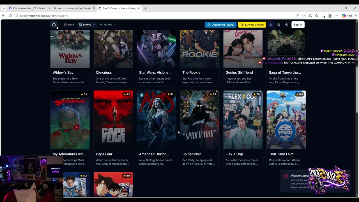Open browser settings and more menu

tap(337, 16)
